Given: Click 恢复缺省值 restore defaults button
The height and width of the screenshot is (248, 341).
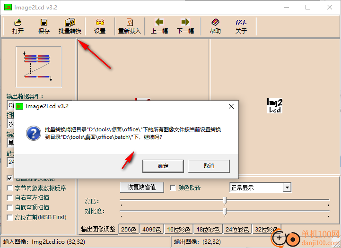Looking at the screenshot, I should [x=142, y=187].
